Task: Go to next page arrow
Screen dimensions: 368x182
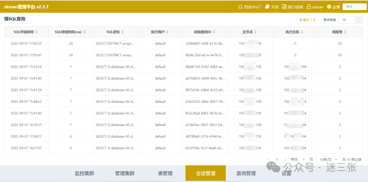Action: [285, 160]
